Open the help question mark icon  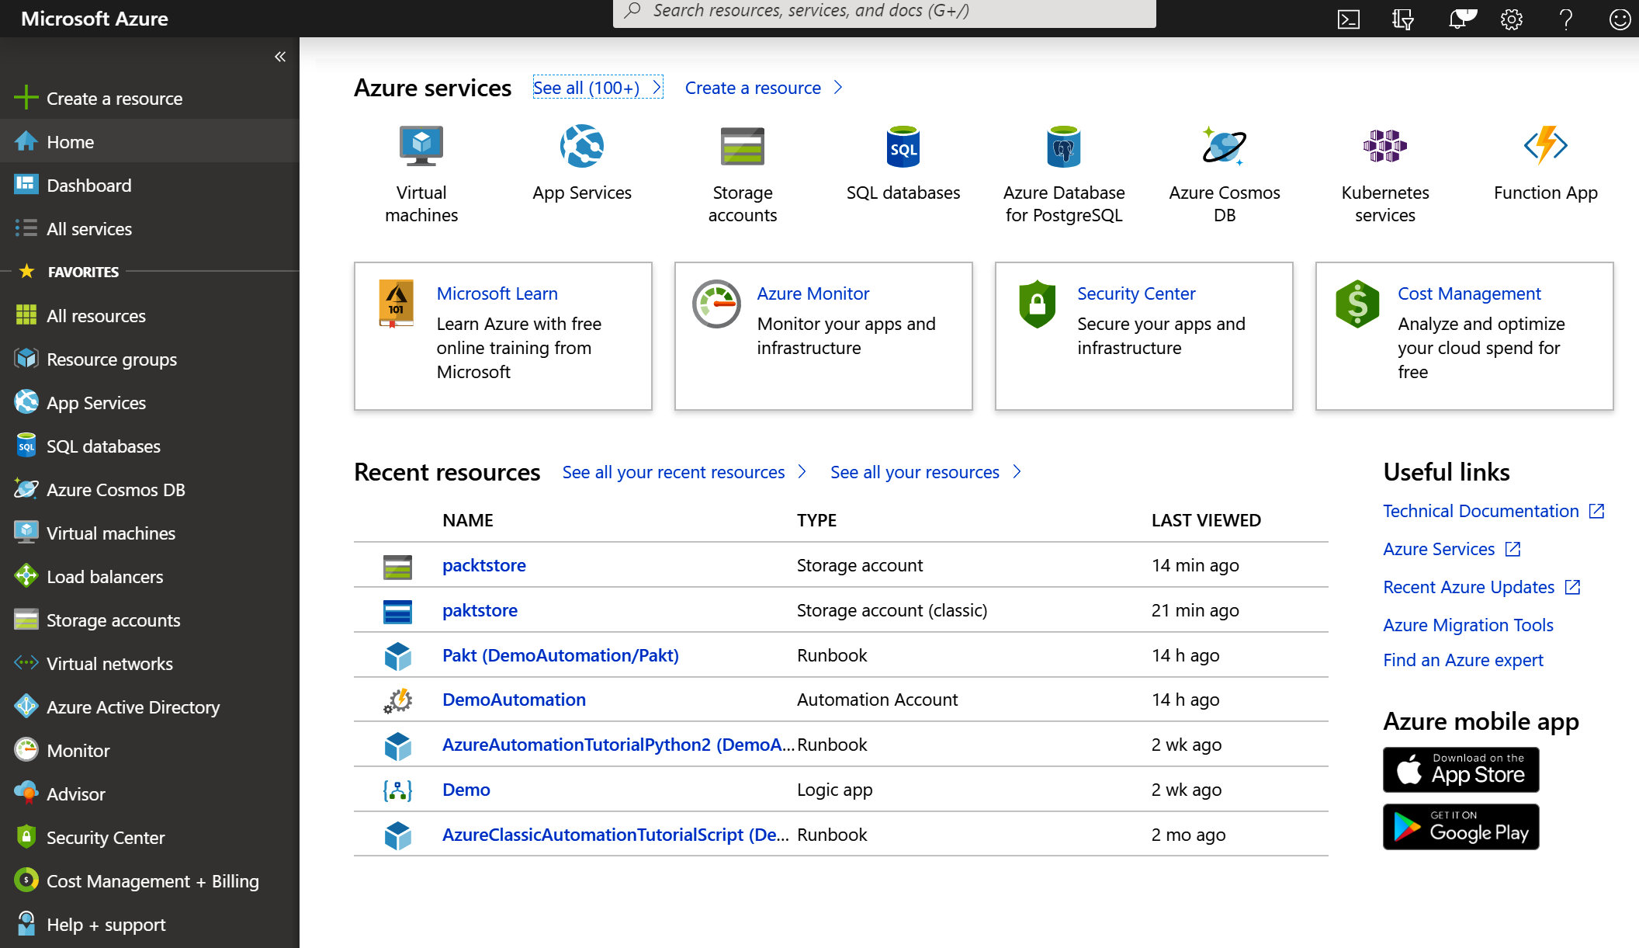coord(1566,19)
